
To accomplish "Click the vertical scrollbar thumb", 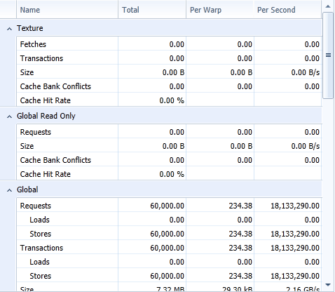I will click(328, 55).
